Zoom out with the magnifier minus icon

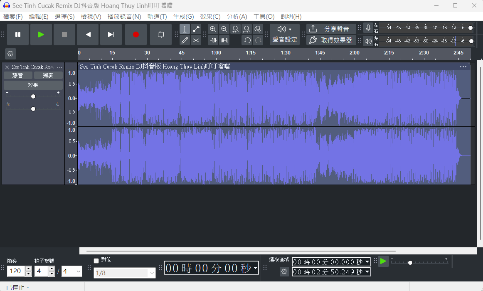[x=224, y=29]
